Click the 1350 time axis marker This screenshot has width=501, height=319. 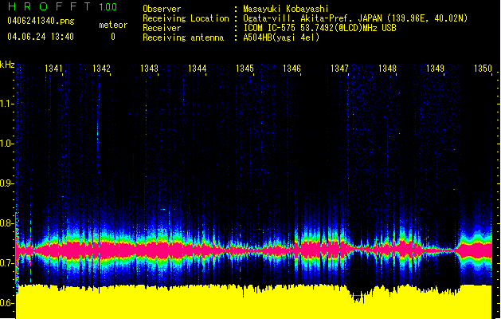(483, 69)
